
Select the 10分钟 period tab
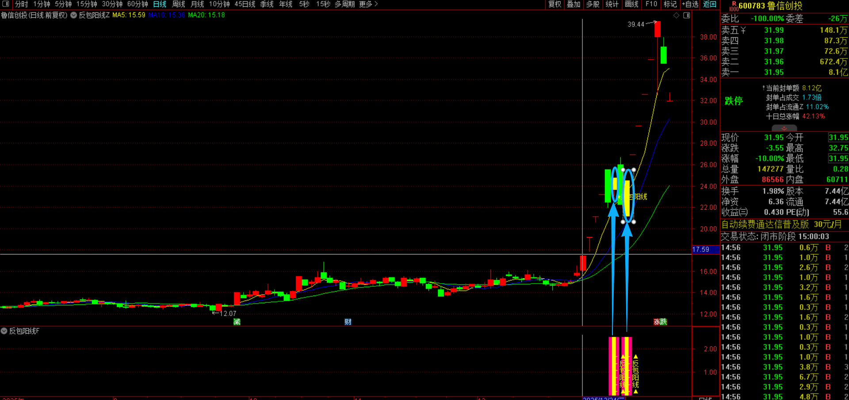coord(219,4)
